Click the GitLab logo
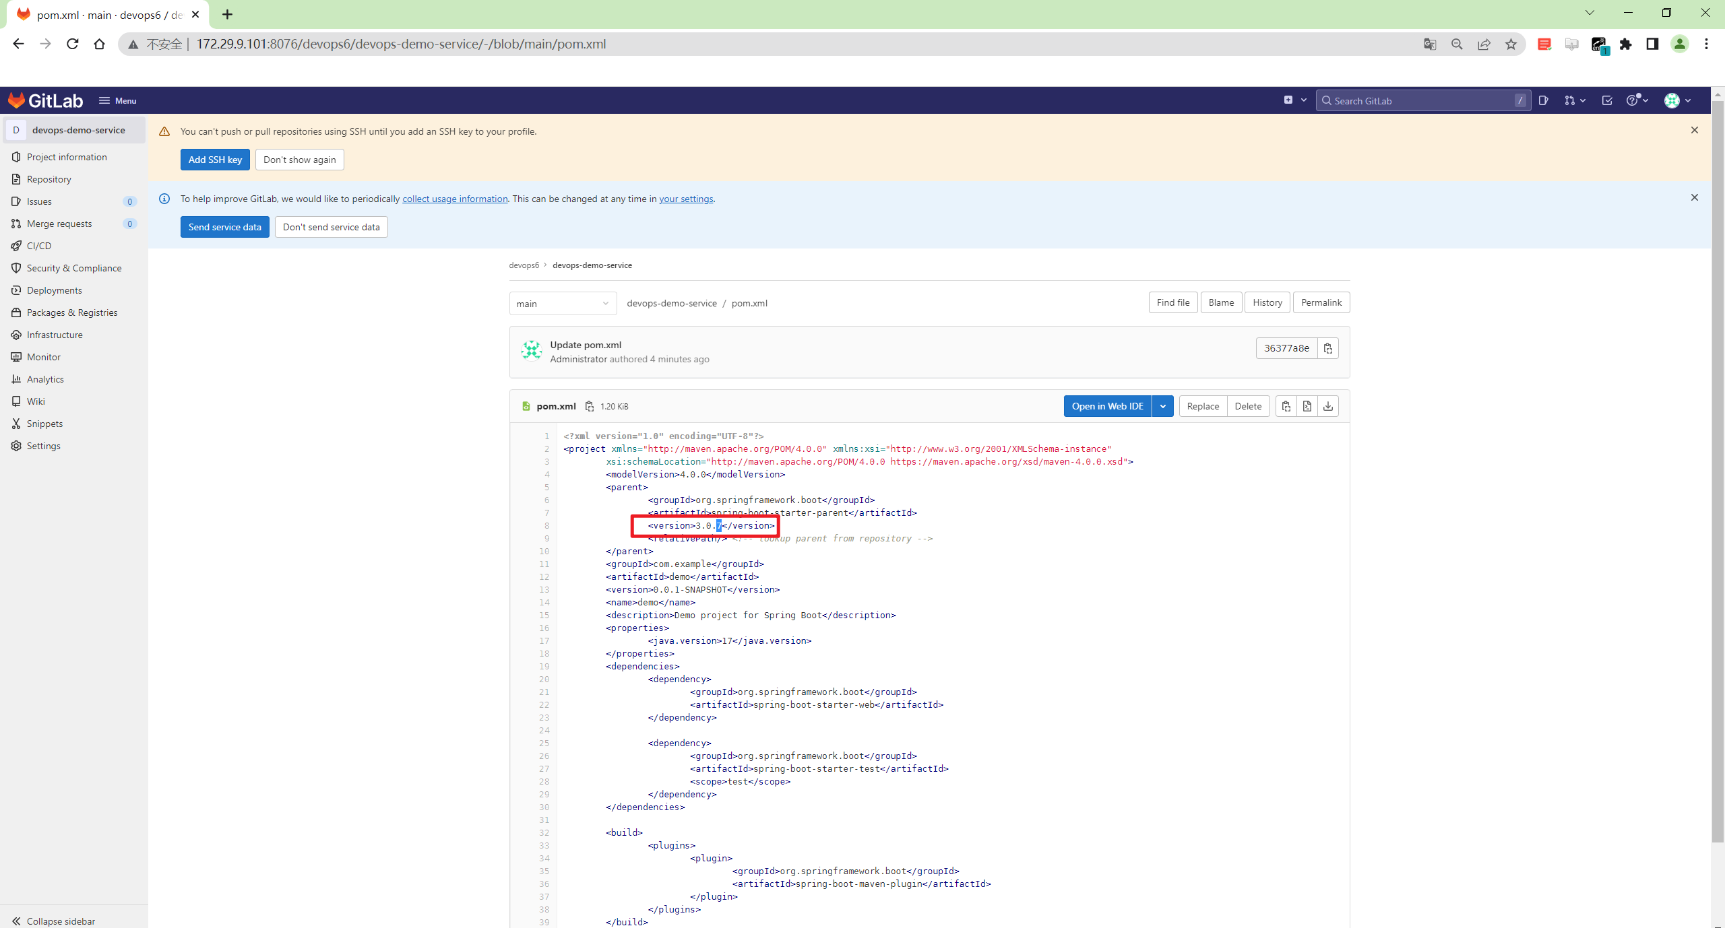This screenshot has height=928, width=1725. [x=45, y=100]
